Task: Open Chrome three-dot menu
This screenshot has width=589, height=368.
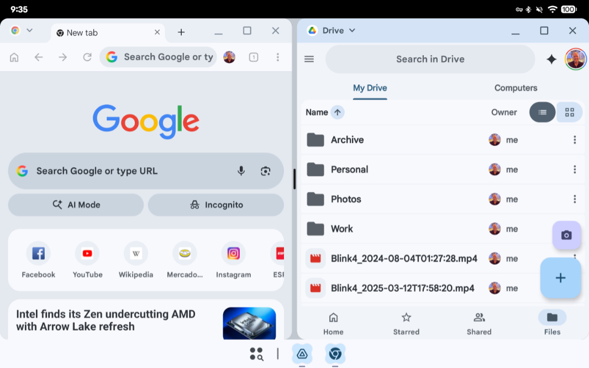Action: pos(277,57)
